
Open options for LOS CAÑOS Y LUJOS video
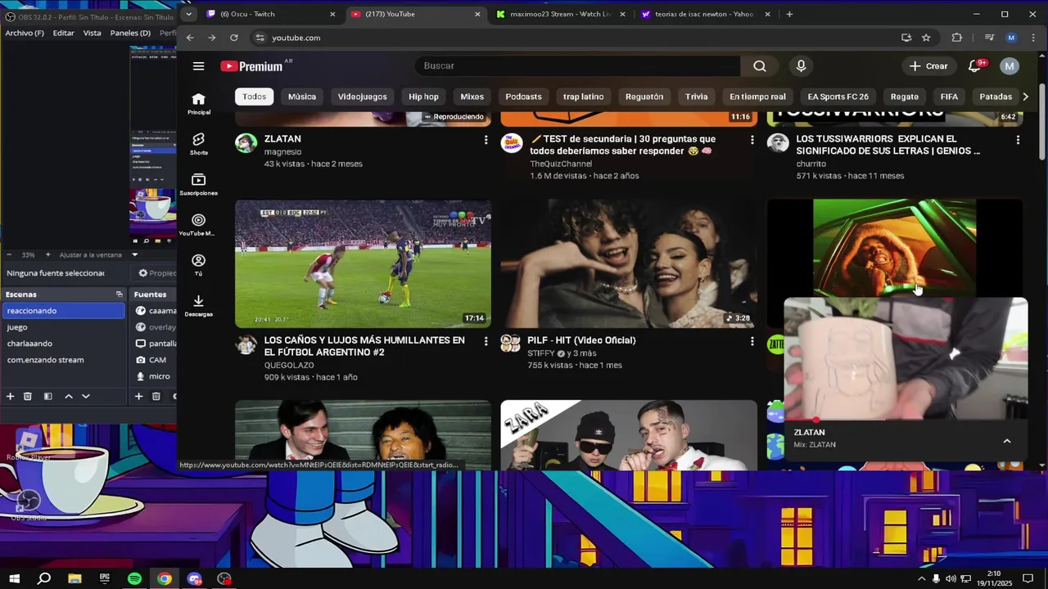pyautogui.click(x=486, y=341)
